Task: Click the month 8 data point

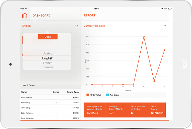Action: click(165, 50)
